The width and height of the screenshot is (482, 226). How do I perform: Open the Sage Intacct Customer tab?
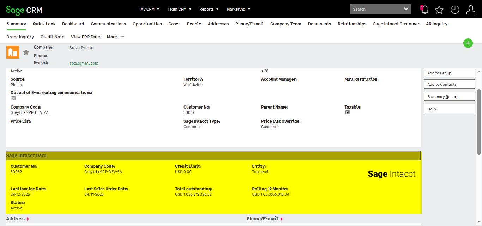tap(396, 24)
